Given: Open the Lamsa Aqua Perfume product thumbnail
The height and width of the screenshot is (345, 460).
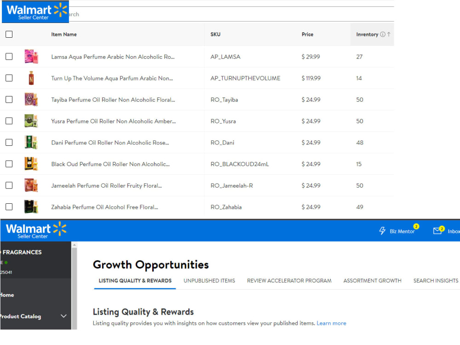Looking at the screenshot, I should 31,57.
